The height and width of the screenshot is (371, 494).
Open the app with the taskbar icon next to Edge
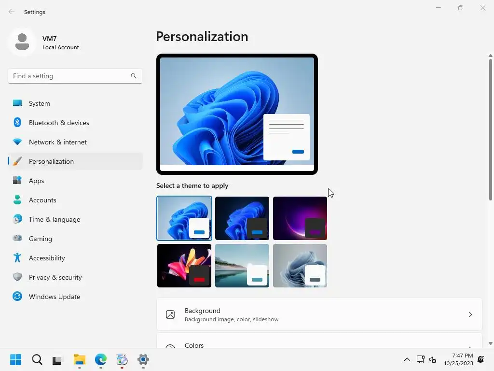122,359
